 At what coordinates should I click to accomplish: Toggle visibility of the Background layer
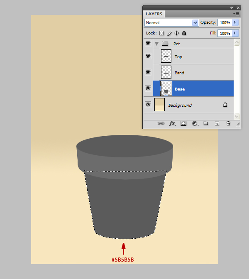tap(148, 105)
